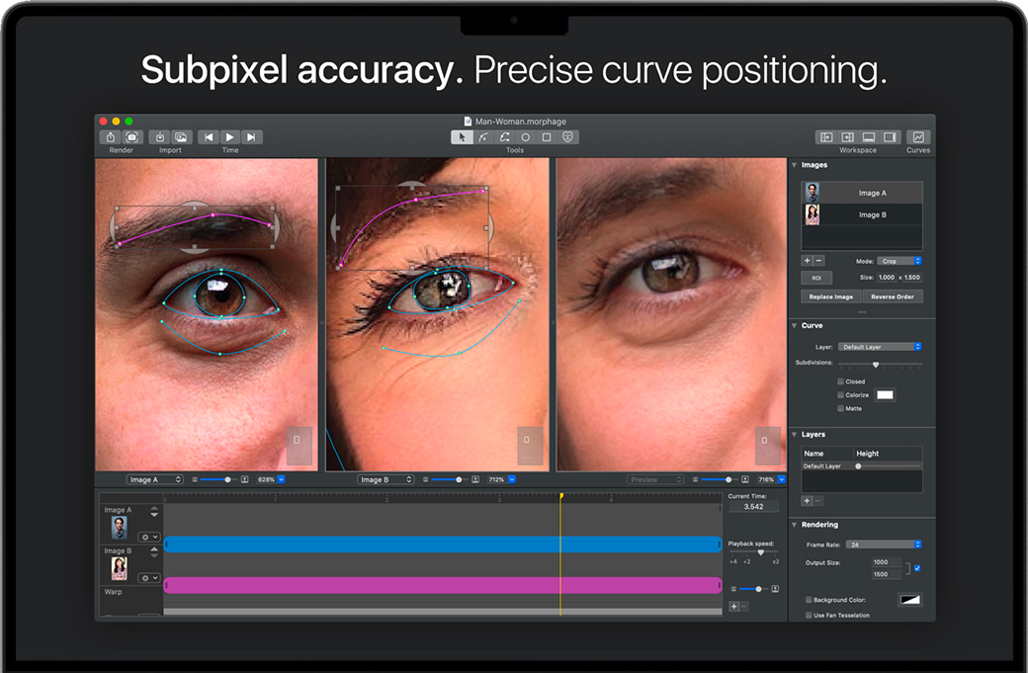Select the arrow selection tool
The width and height of the screenshot is (1028, 673).
[x=462, y=137]
